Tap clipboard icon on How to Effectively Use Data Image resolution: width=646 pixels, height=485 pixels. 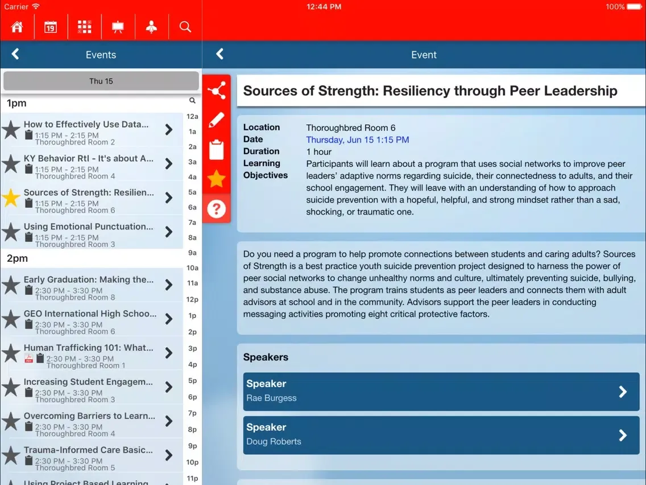click(x=28, y=135)
